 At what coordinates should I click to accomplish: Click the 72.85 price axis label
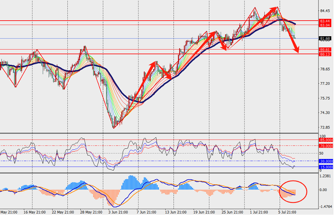(325, 127)
